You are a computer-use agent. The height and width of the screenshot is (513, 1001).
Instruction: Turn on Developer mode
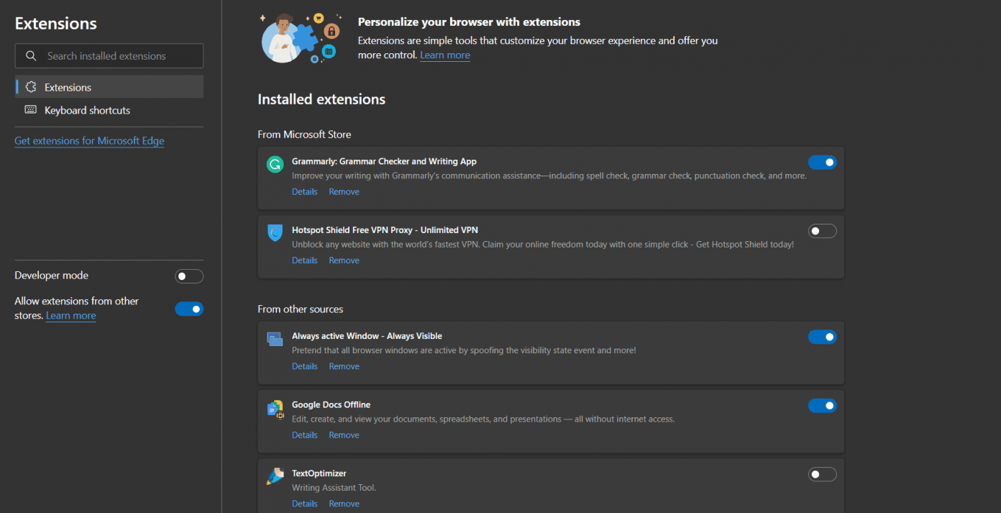pos(189,276)
